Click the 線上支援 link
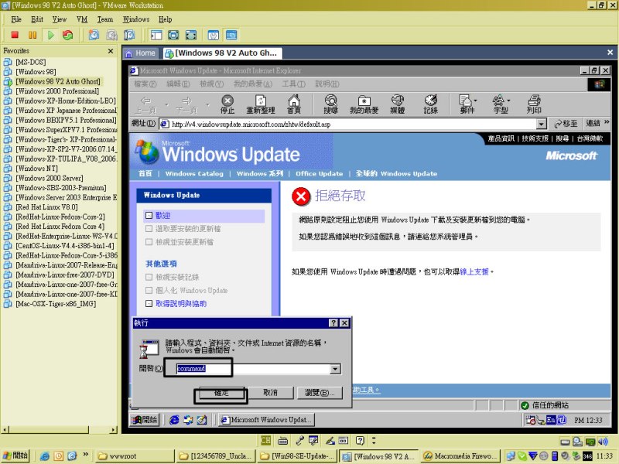The height and width of the screenshot is (464, 619). [474, 271]
